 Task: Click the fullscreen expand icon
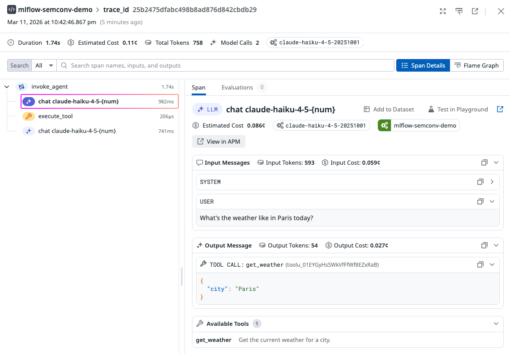442,11
